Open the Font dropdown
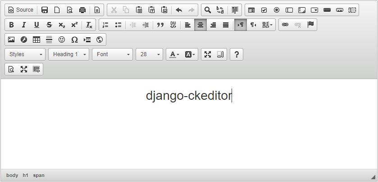 [112, 54]
